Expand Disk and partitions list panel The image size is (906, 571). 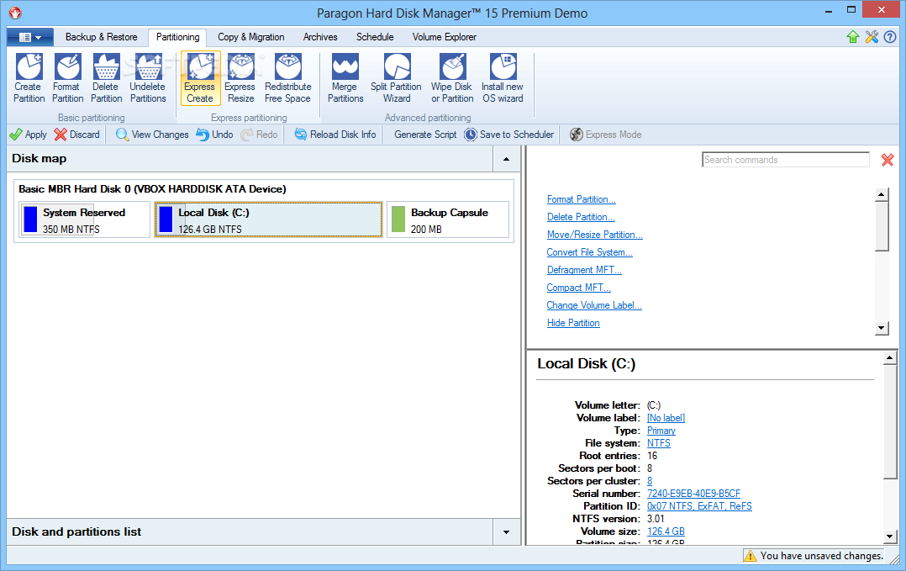coord(507,532)
